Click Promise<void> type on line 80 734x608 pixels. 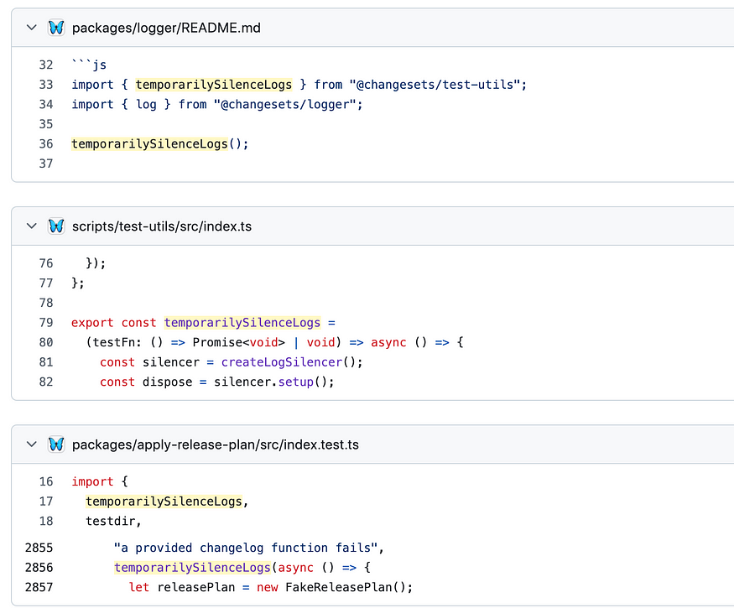point(239,342)
